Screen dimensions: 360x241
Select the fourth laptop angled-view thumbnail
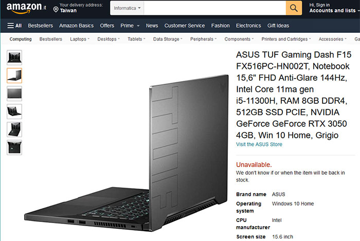click(14, 112)
